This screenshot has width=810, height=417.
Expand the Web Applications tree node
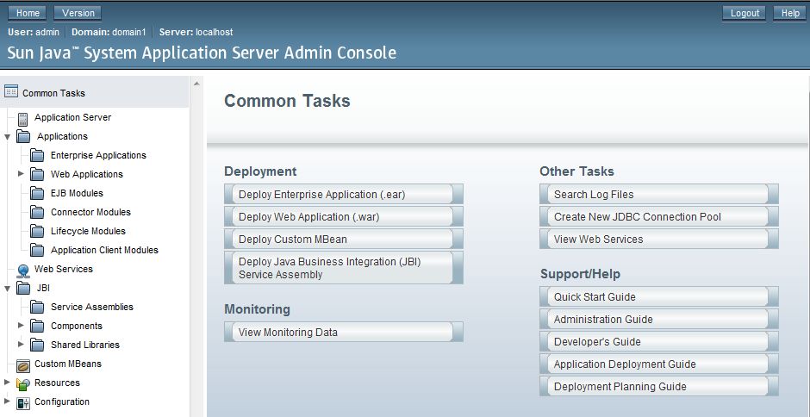[21, 174]
